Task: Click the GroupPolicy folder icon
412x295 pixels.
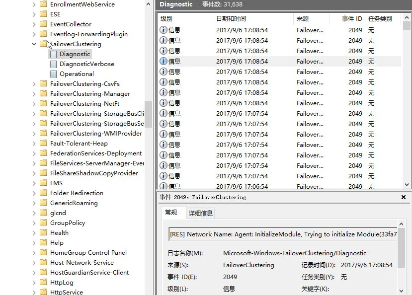Action: pyautogui.click(x=43, y=222)
